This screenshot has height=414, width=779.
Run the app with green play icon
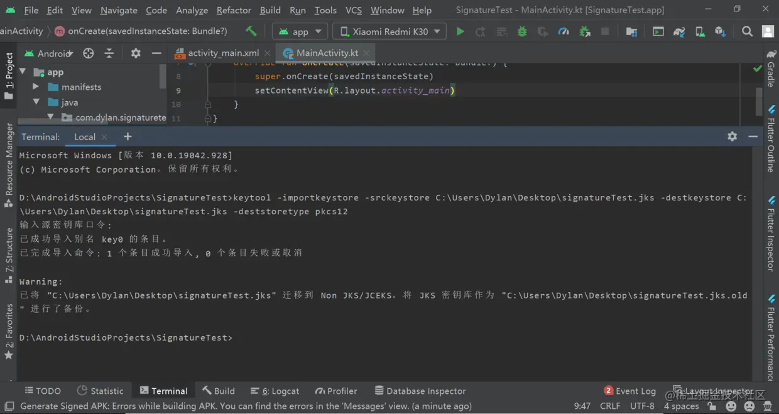tap(460, 31)
